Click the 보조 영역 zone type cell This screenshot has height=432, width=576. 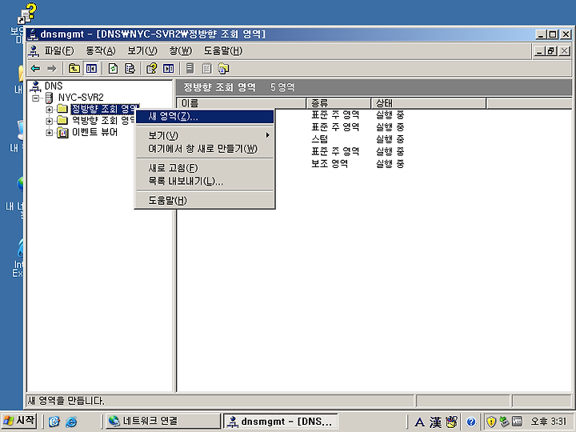click(x=330, y=163)
